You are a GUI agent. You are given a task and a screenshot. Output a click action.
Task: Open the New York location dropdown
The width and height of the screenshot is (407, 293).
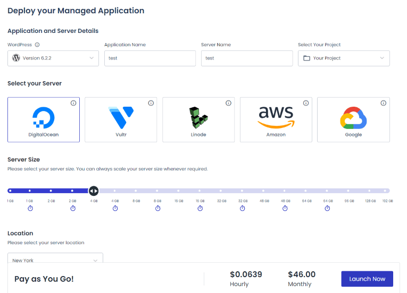(x=55, y=258)
